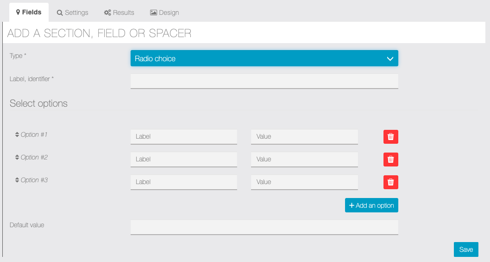Switch to the Settings tab
Viewport: 490px width, 262px height.
coord(72,13)
